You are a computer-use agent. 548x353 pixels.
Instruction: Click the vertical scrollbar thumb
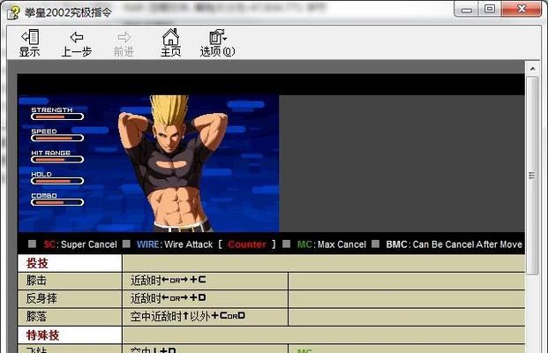pos(532,176)
